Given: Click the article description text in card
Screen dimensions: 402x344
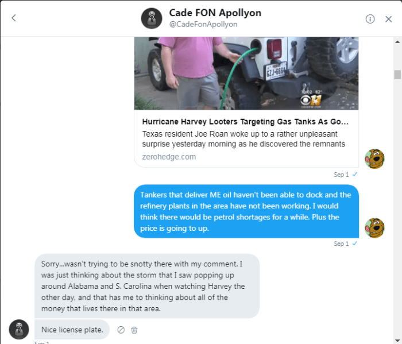Looking at the screenshot, I should [x=243, y=139].
